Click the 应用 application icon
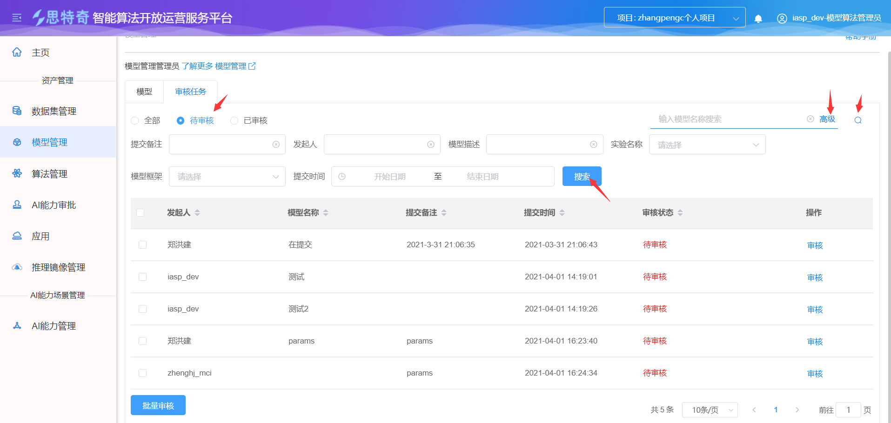 [17, 236]
